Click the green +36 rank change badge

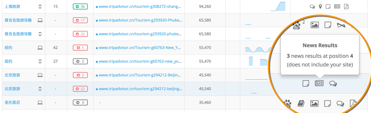tap(80, 6)
